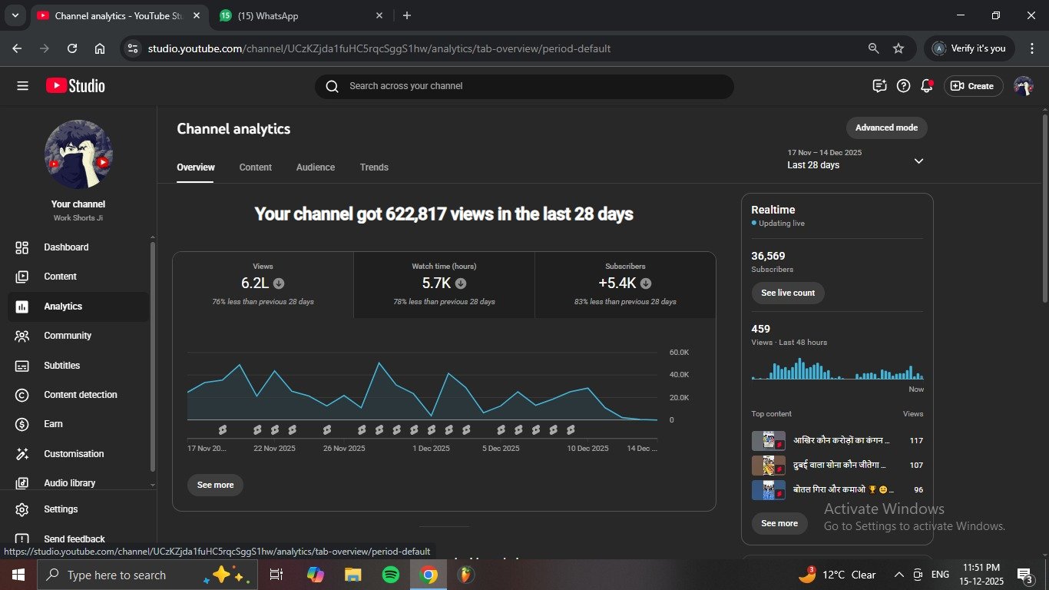Click the sidebar scrollbar
1049x590 pixels.
point(153,353)
